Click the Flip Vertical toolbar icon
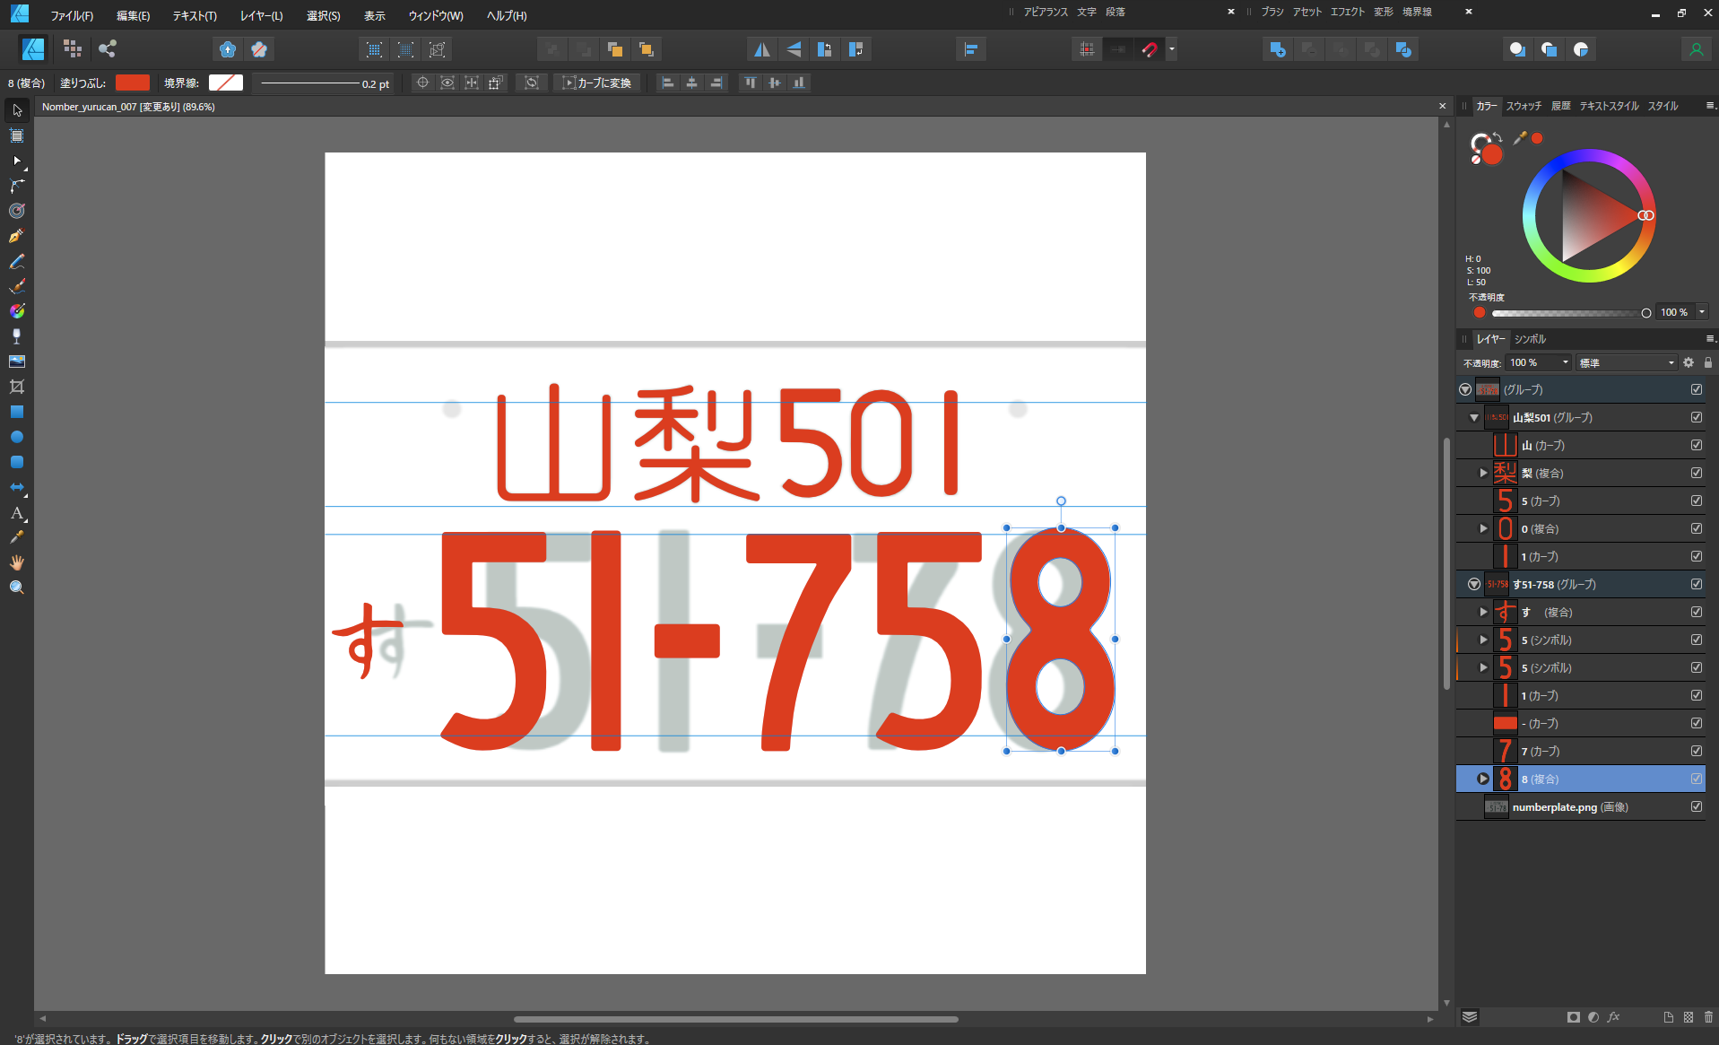1719x1045 pixels. click(794, 49)
